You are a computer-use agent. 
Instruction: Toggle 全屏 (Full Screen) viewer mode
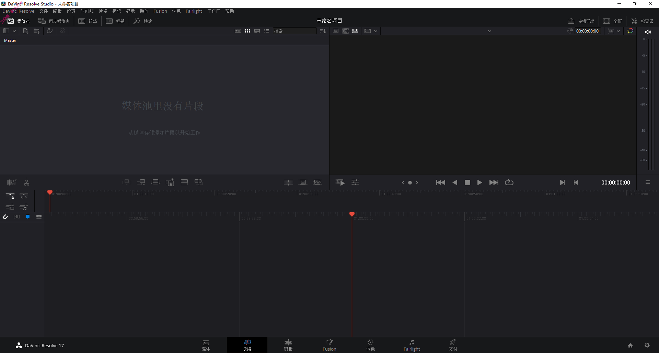click(613, 21)
